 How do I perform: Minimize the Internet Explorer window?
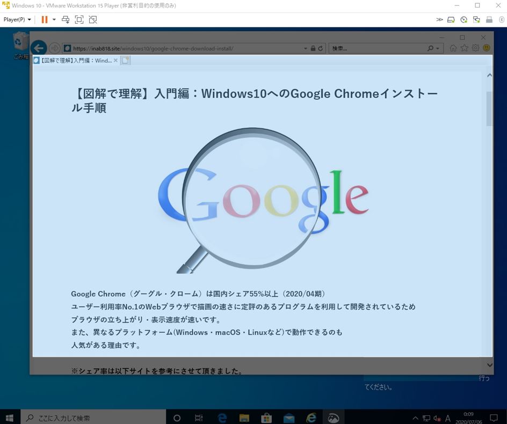point(442,38)
